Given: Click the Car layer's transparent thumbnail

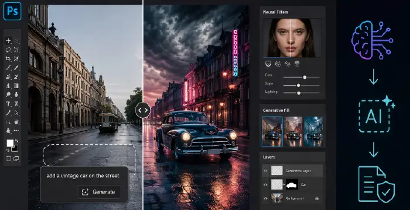Looking at the screenshot, I should (277, 184).
